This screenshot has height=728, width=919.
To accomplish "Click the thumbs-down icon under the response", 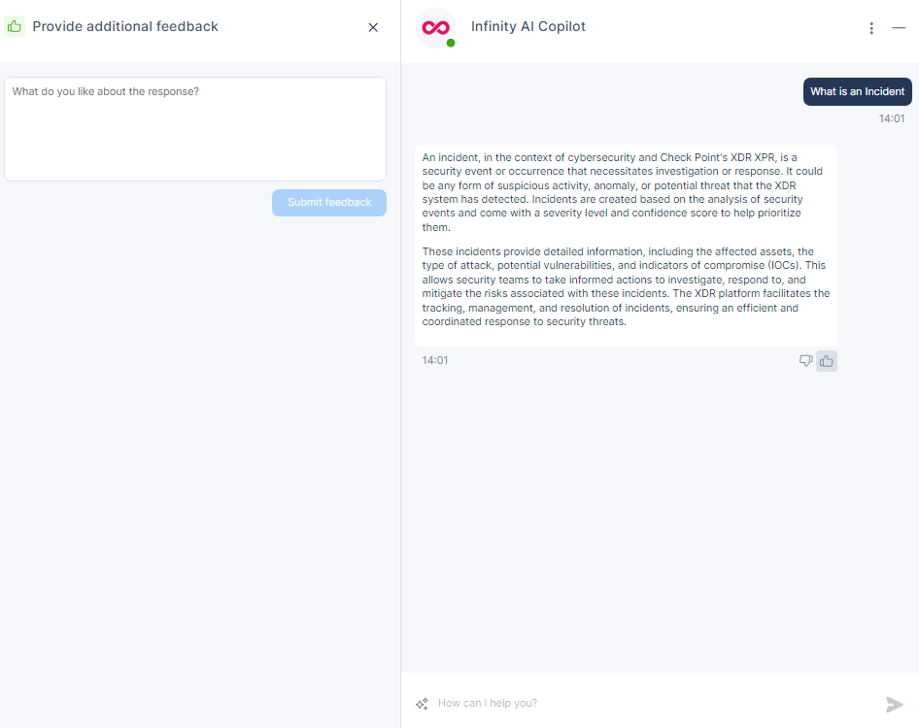I will coord(806,361).
